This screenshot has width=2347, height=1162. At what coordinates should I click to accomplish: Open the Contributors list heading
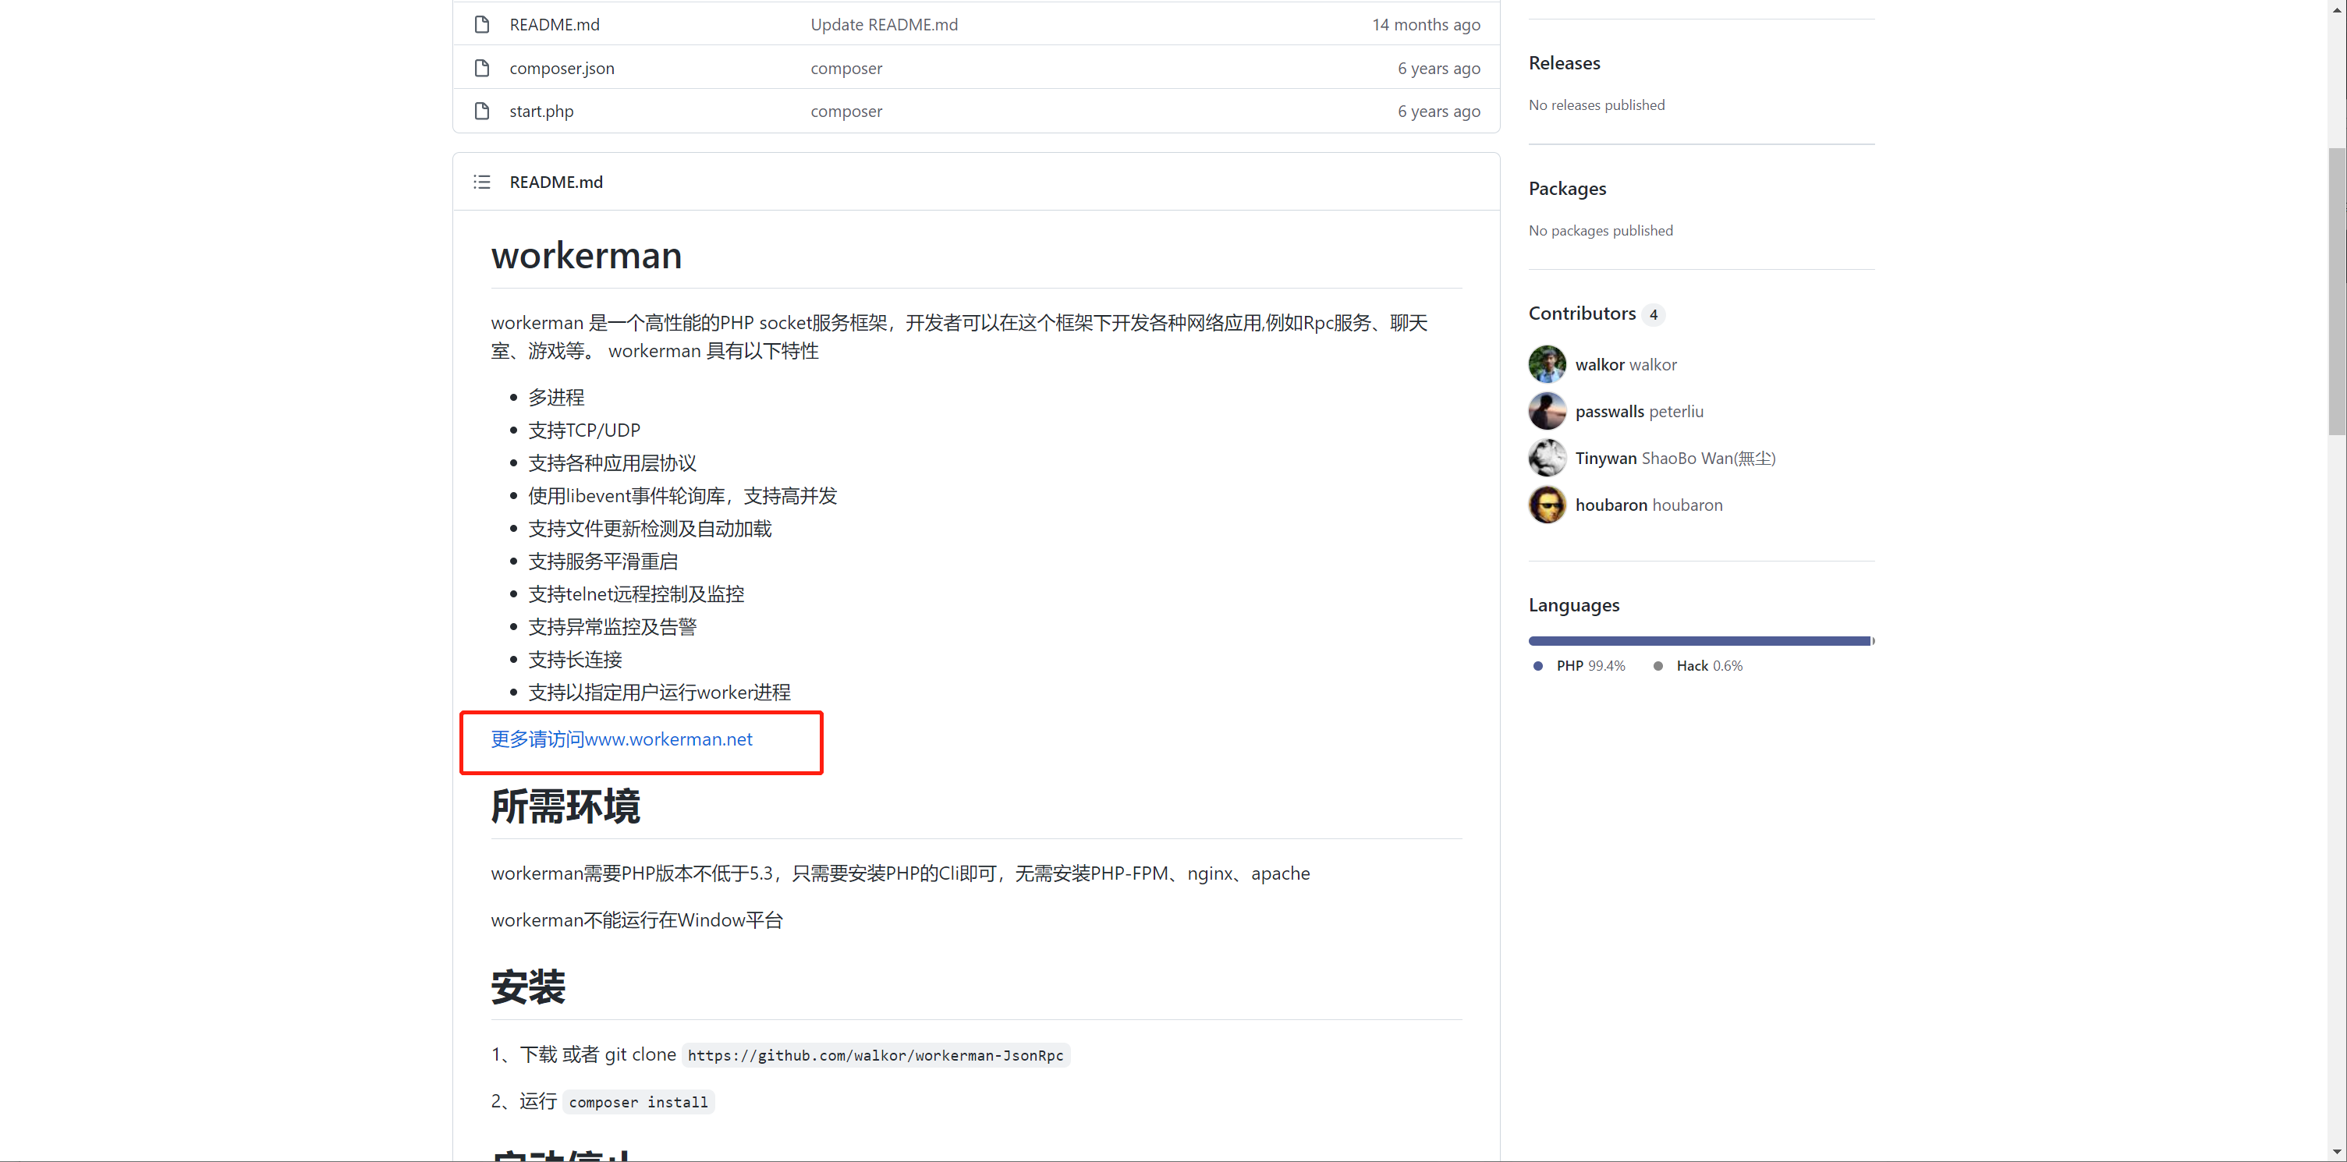[1582, 314]
